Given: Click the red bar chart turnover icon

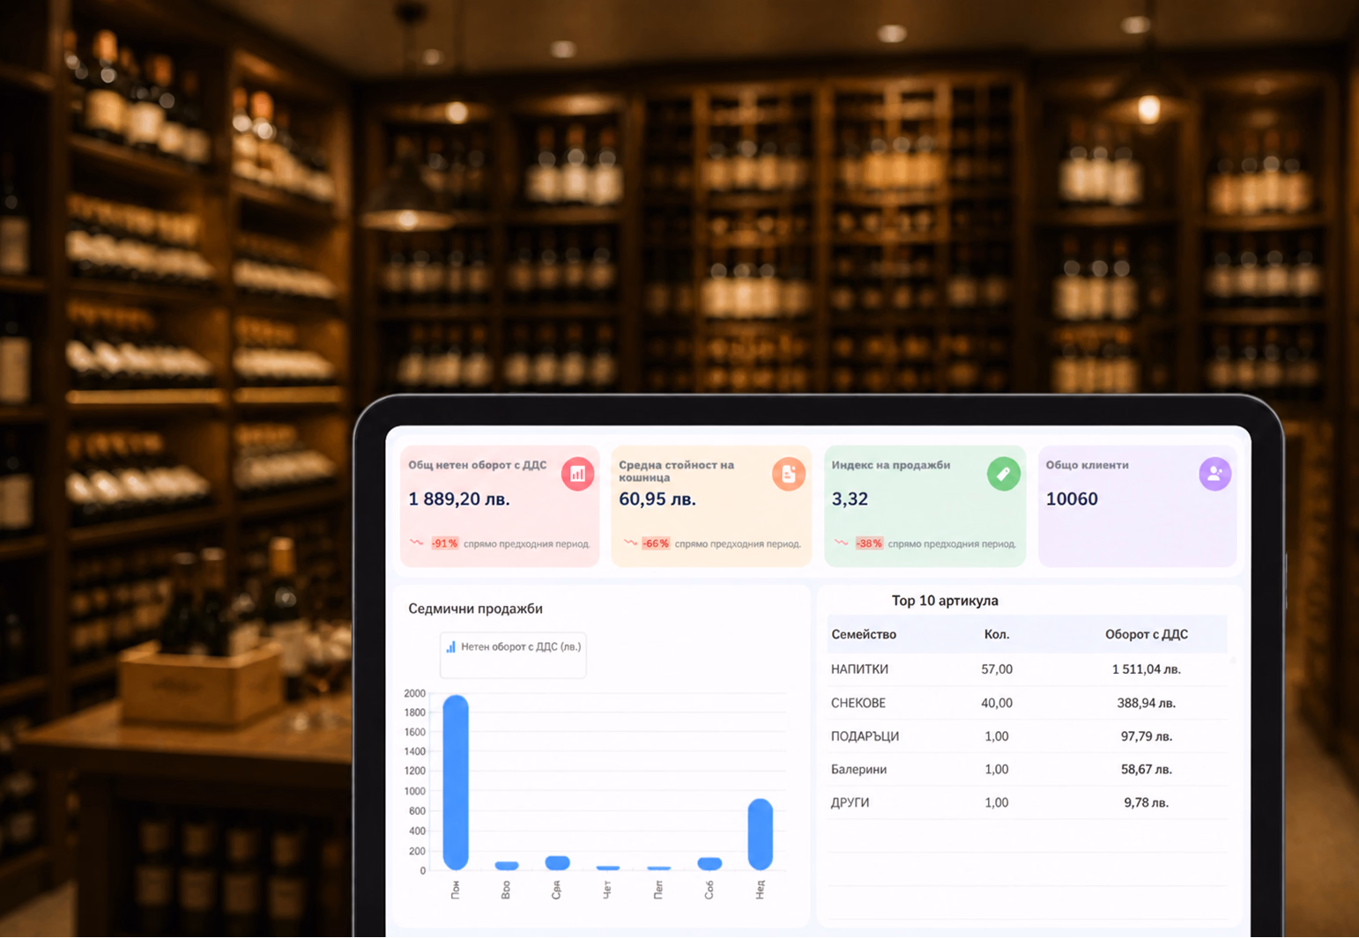Looking at the screenshot, I should [x=577, y=474].
